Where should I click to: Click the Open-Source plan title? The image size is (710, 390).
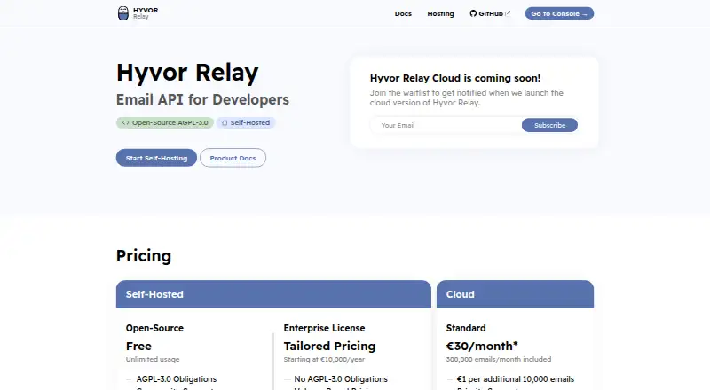(154, 328)
